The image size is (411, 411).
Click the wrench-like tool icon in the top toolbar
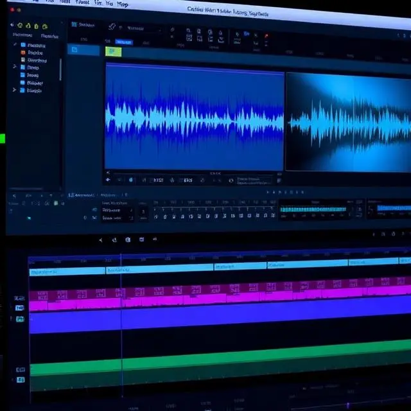click(112, 27)
